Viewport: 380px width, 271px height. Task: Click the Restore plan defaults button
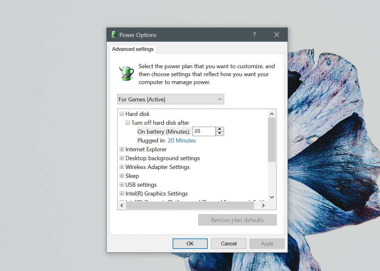pos(237,220)
